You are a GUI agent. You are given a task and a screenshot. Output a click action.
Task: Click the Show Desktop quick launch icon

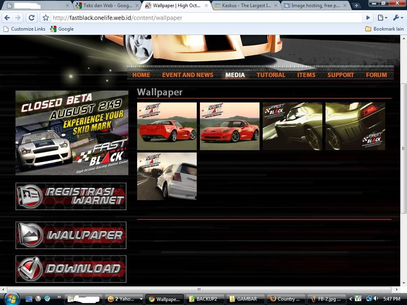point(29,299)
